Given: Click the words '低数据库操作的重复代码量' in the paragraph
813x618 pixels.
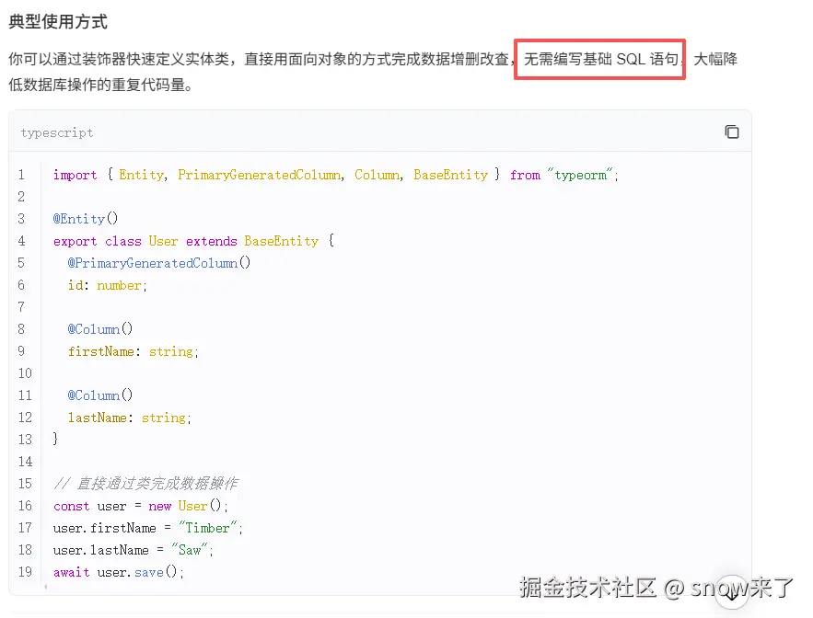Looking at the screenshot, I should (x=97, y=85).
